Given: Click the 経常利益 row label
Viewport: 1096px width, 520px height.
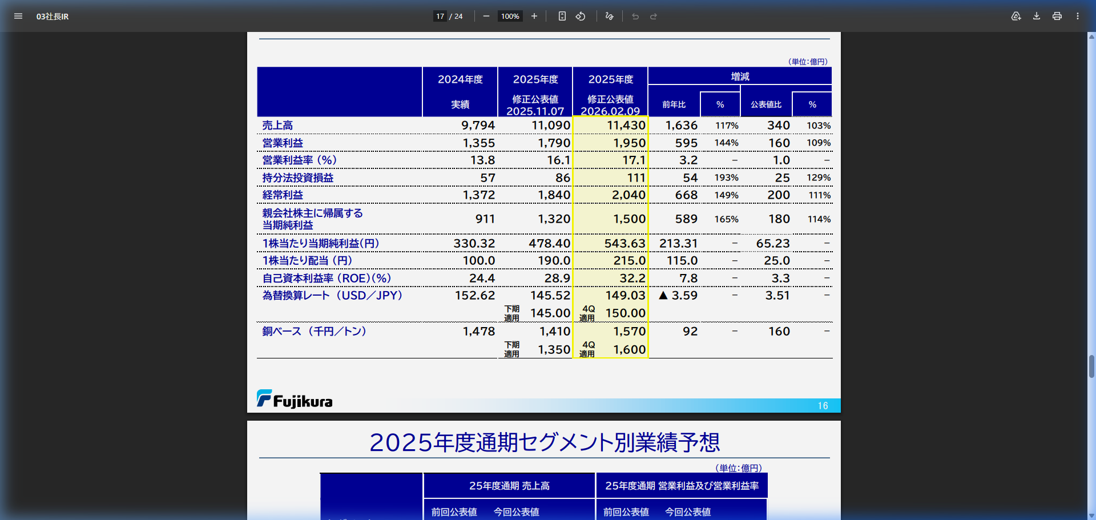Looking at the screenshot, I should 282,195.
